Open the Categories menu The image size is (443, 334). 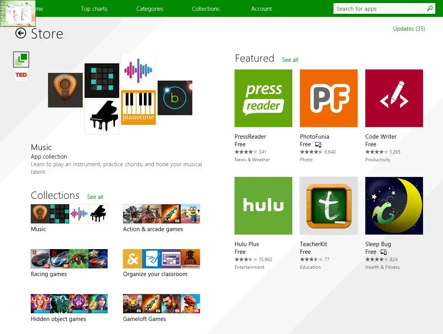(x=150, y=9)
